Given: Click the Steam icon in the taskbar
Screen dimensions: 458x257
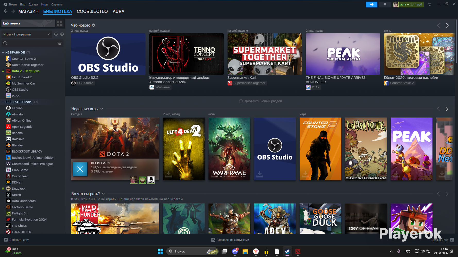Looking at the screenshot, I should [x=287, y=251].
